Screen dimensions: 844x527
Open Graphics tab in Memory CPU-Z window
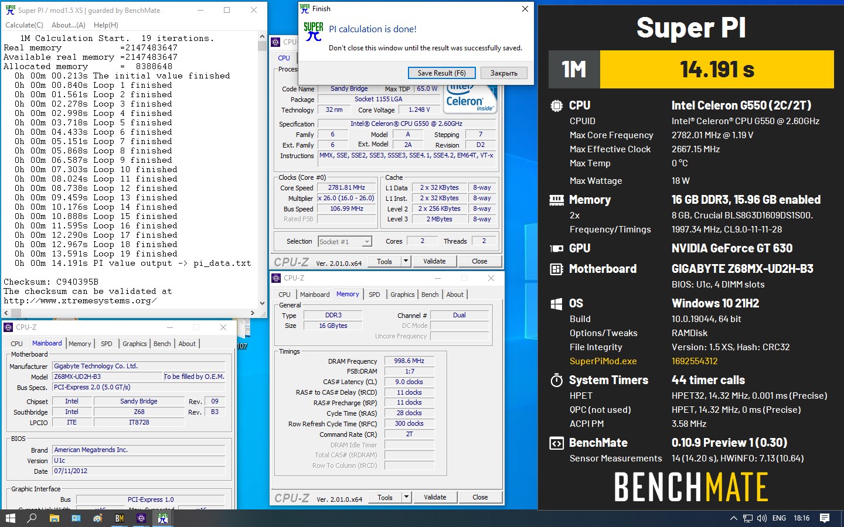pyautogui.click(x=403, y=295)
